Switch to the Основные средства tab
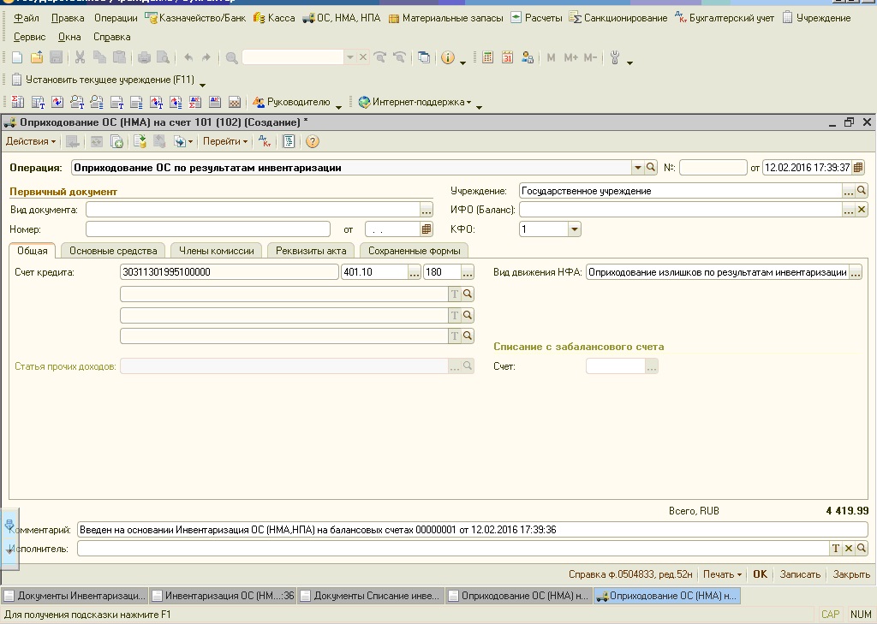Viewport: 877px width, 624px height. 113,251
